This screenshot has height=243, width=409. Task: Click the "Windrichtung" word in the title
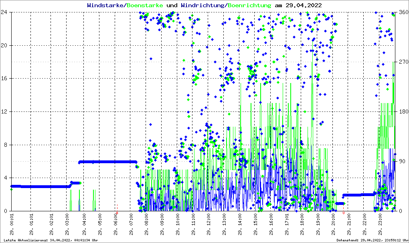pyautogui.click(x=202, y=5)
